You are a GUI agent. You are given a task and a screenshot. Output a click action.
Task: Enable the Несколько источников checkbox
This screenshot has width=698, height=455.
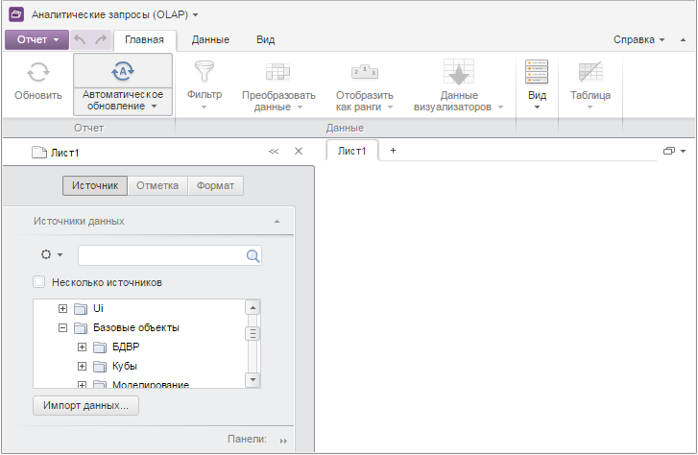coord(39,282)
